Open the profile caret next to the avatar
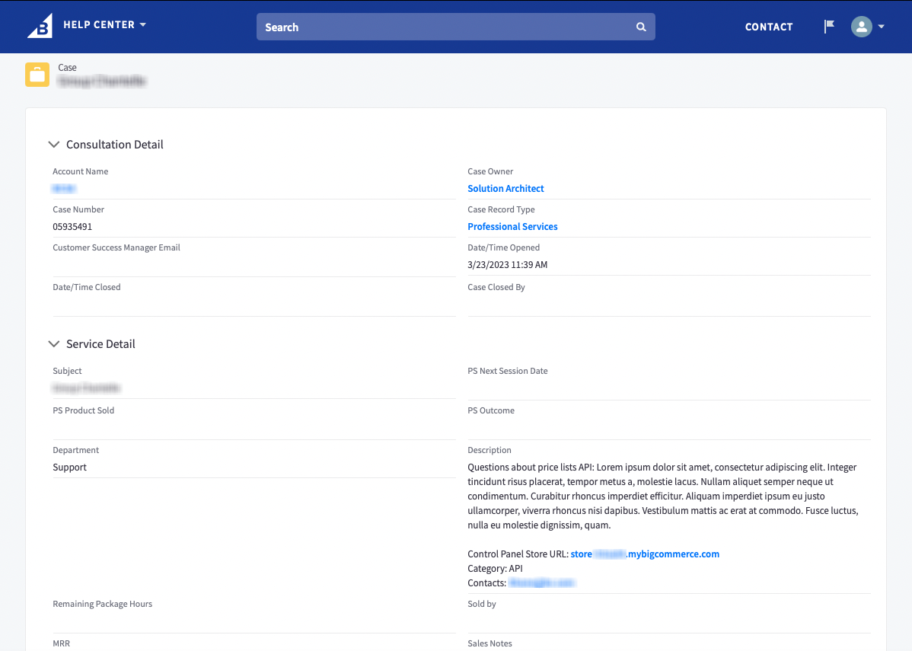Image resolution: width=912 pixels, height=651 pixels. coord(881,26)
